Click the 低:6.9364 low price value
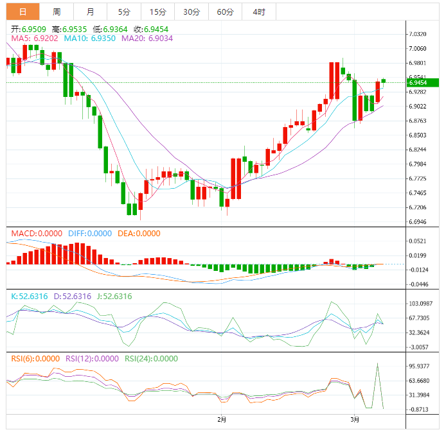The height and width of the screenshot is (432, 446). tap(110, 30)
